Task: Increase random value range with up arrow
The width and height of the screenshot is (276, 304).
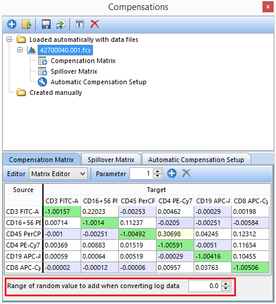Action: coord(226,283)
